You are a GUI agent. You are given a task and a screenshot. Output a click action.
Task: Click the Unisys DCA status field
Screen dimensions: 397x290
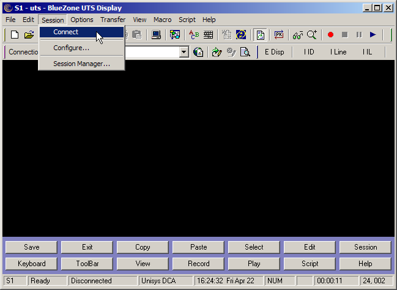(x=166, y=281)
